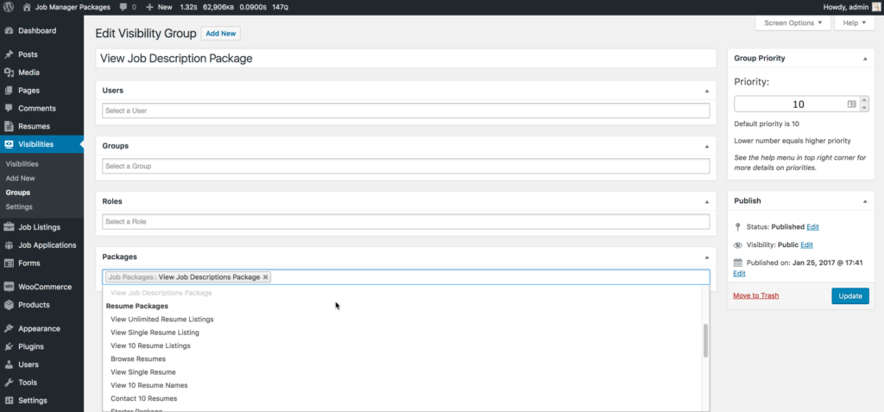Click the WooCommerce icon in sidebar
The height and width of the screenshot is (412, 884).
(9, 287)
